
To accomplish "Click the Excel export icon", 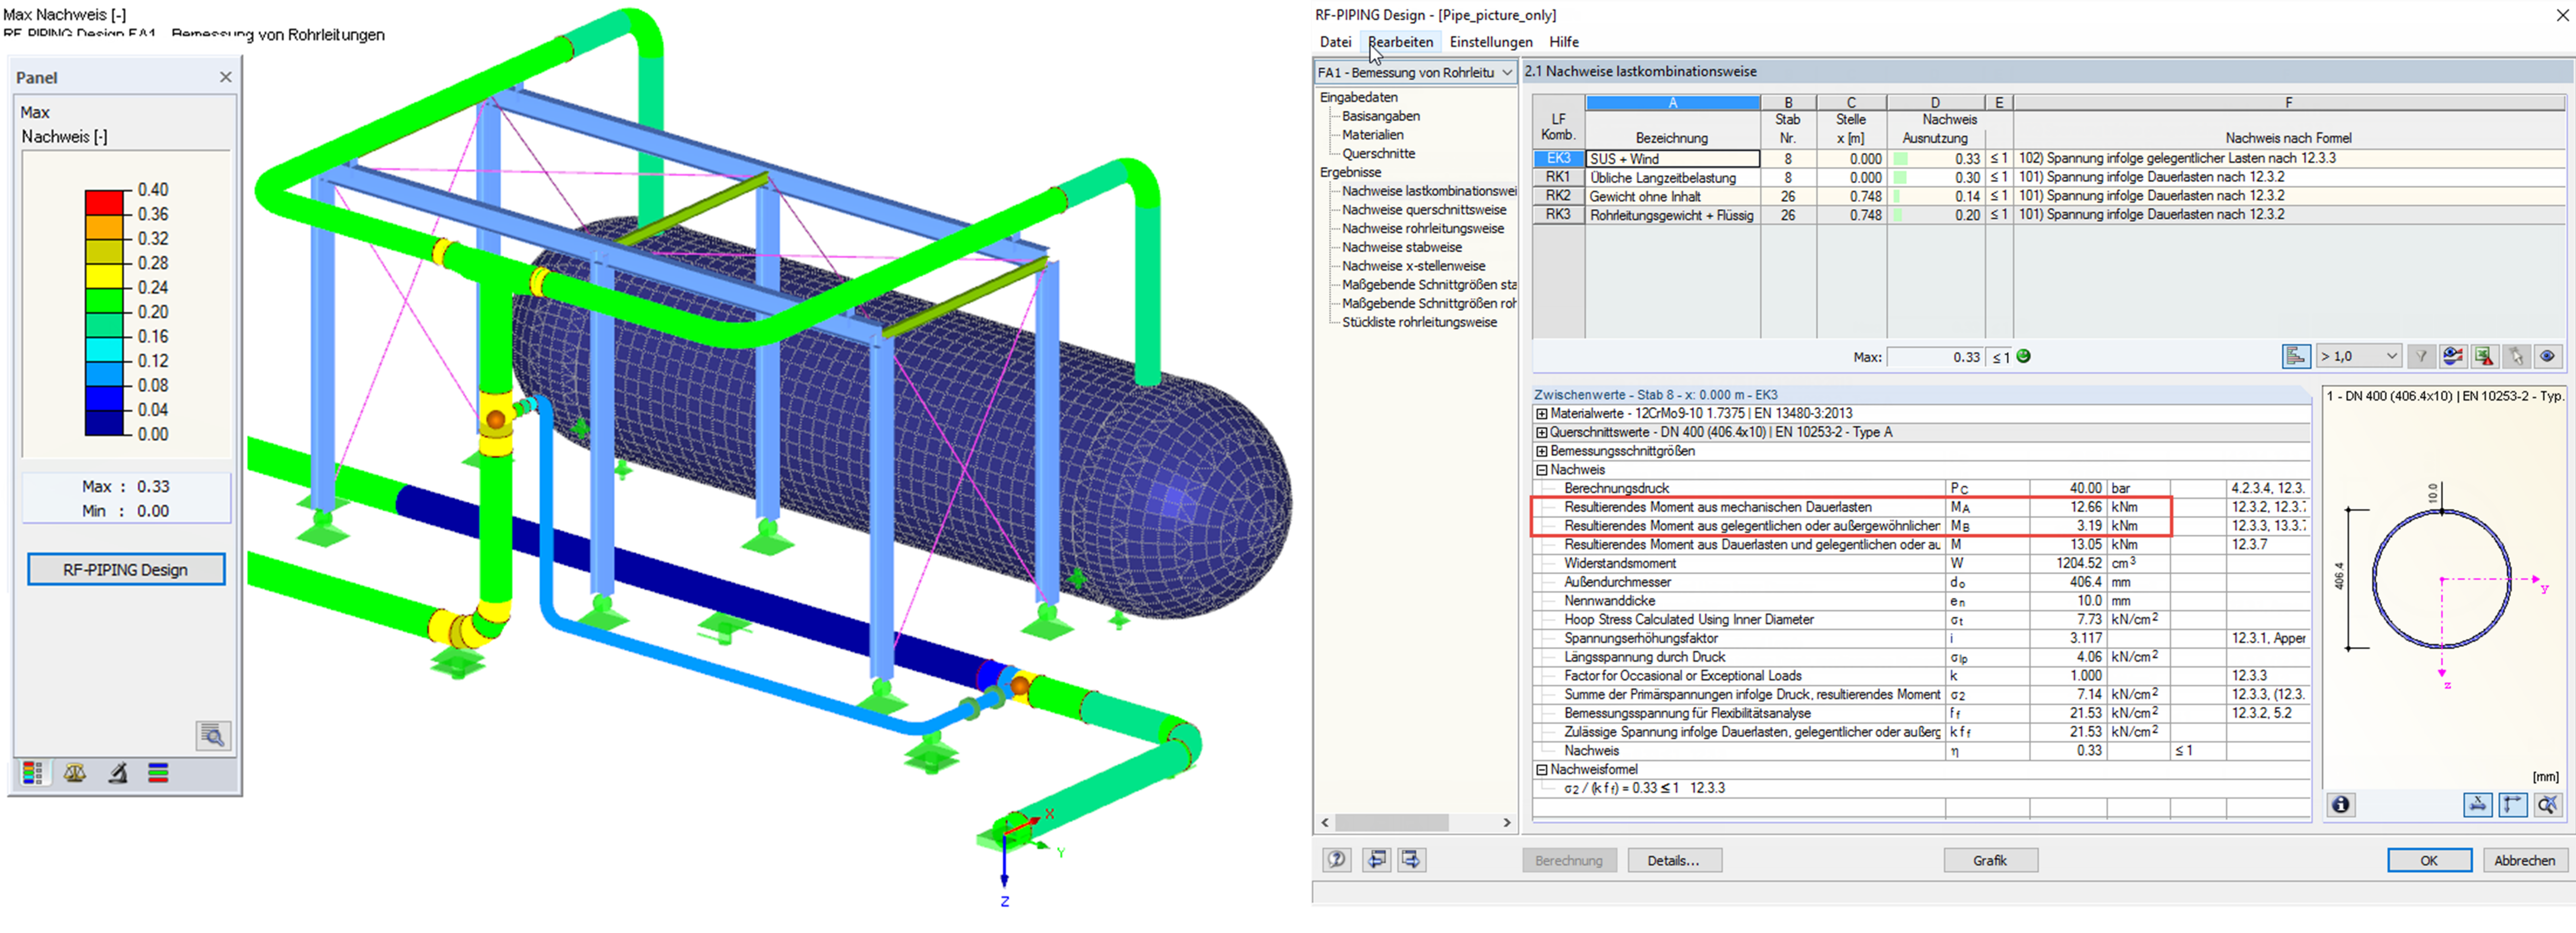I will [2484, 356].
